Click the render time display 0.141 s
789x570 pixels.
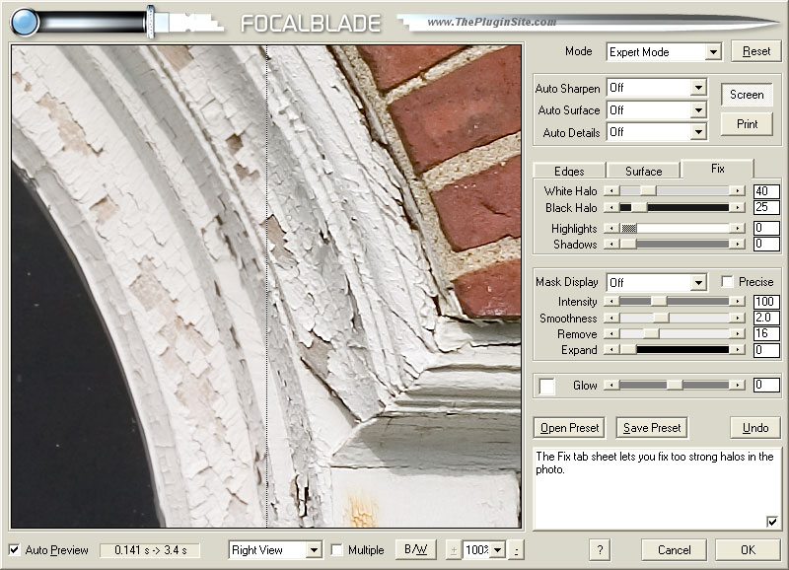tap(151, 550)
